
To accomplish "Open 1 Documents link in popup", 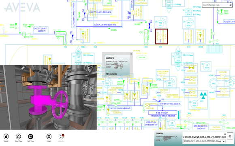I will [x=111, y=74].
